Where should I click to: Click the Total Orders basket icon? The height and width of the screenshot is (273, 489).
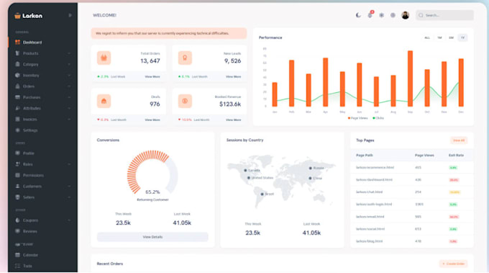click(x=104, y=58)
